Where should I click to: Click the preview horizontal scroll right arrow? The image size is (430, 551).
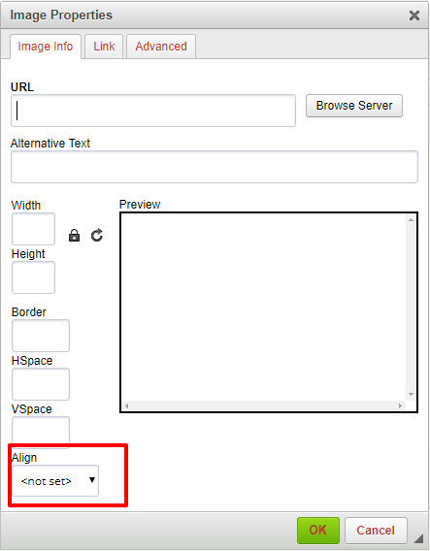(400, 405)
